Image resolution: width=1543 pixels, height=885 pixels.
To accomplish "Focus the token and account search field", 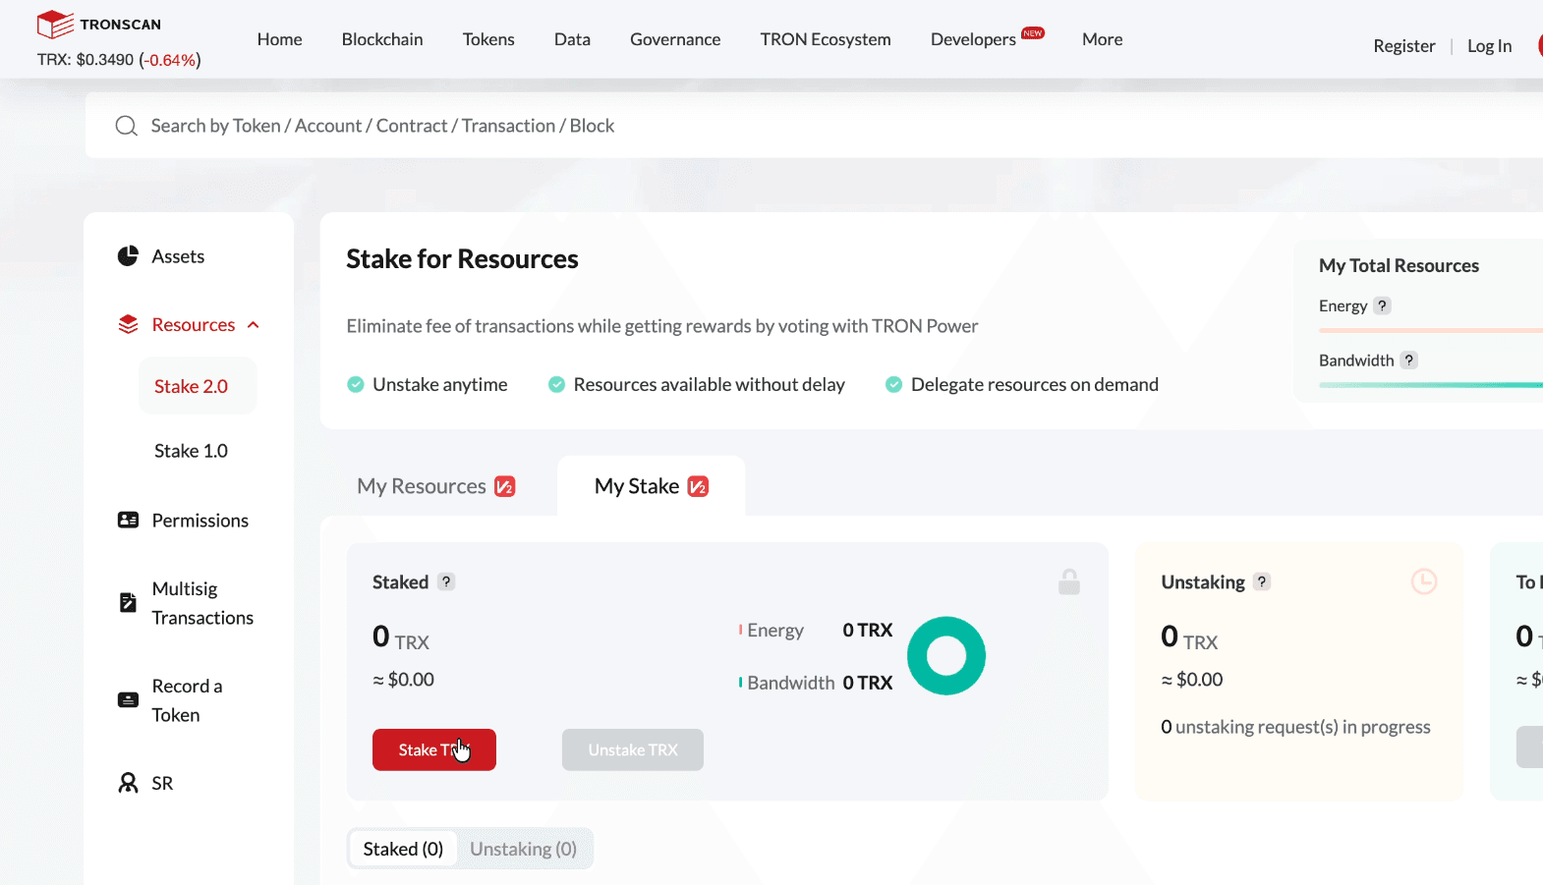I will pyautogui.click(x=814, y=126).
